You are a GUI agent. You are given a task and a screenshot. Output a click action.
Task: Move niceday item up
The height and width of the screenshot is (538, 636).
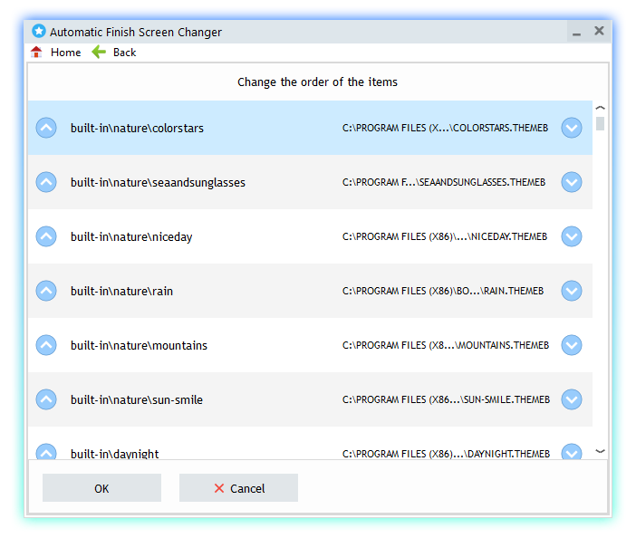[46, 236]
